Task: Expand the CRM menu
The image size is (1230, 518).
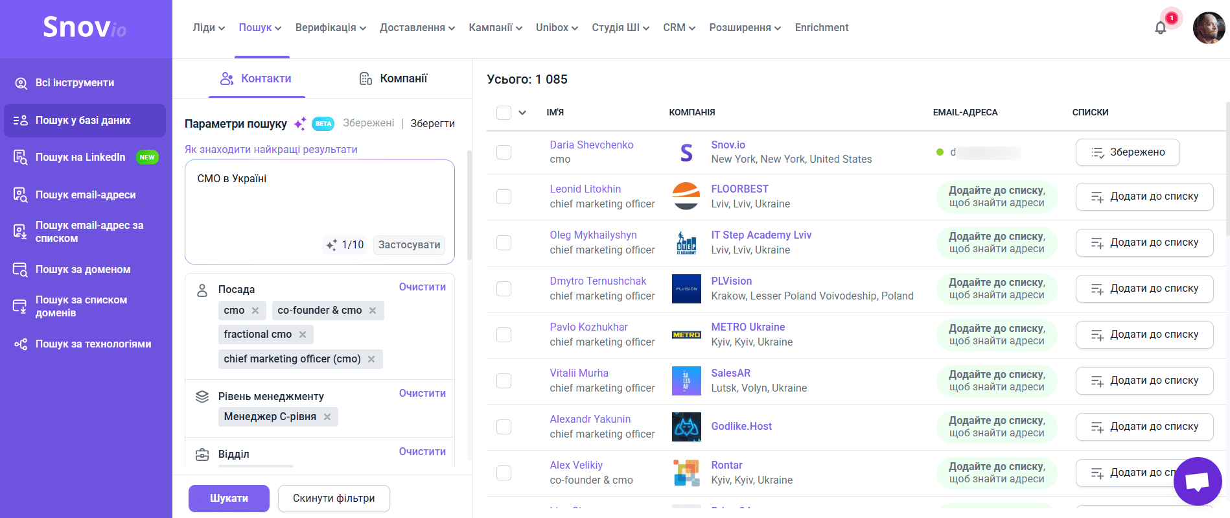Action: (679, 28)
